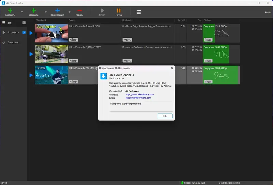
Task: Close the О программе 4K Downloader dialog
Action: [172, 68]
